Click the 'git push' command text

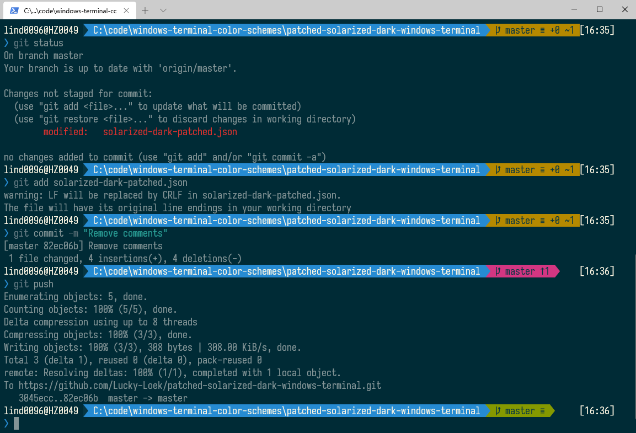coord(34,284)
